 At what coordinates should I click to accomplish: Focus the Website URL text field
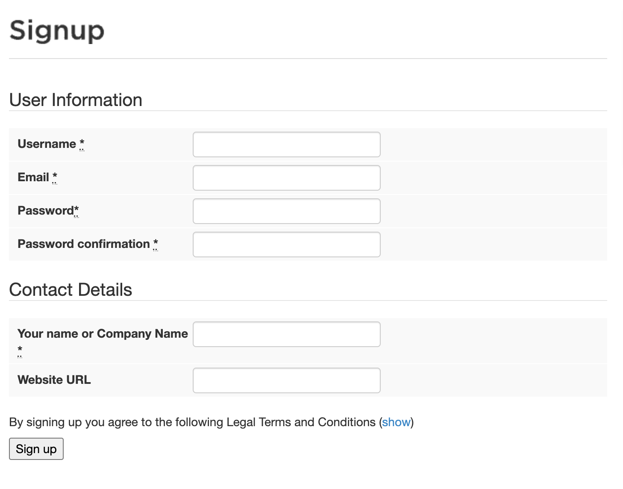point(287,380)
